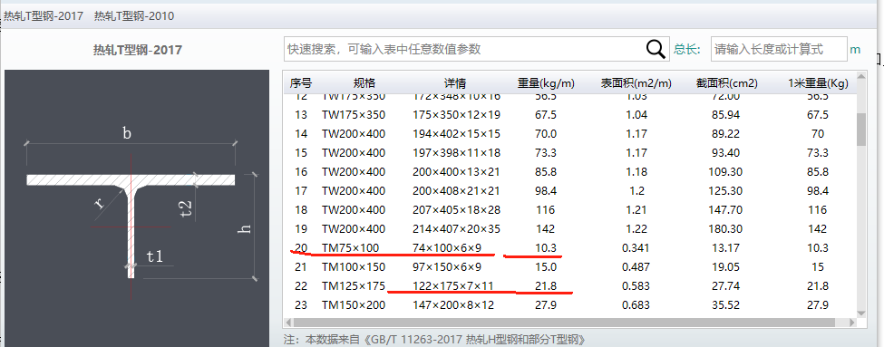Click the vertical scrollbar thumb
The height and width of the screenshot is (347, 884).
pos(861,129)
